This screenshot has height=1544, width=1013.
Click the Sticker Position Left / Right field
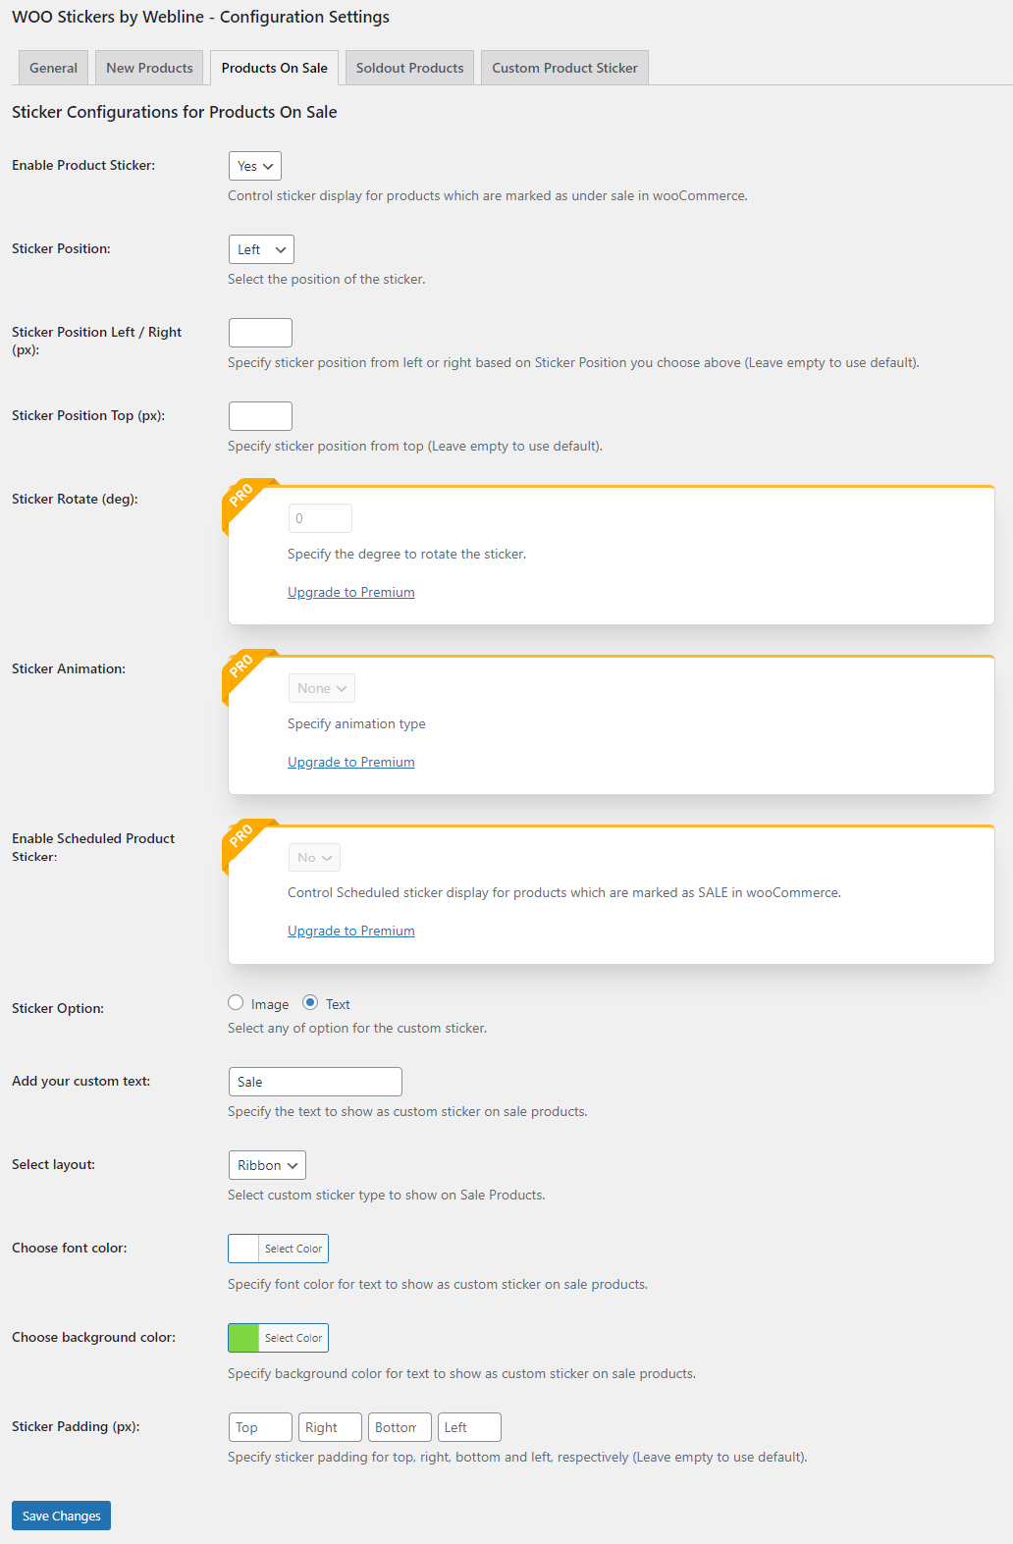260,333
